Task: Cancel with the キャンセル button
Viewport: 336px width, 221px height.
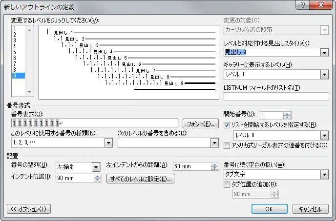Action: tap(311, 209)
